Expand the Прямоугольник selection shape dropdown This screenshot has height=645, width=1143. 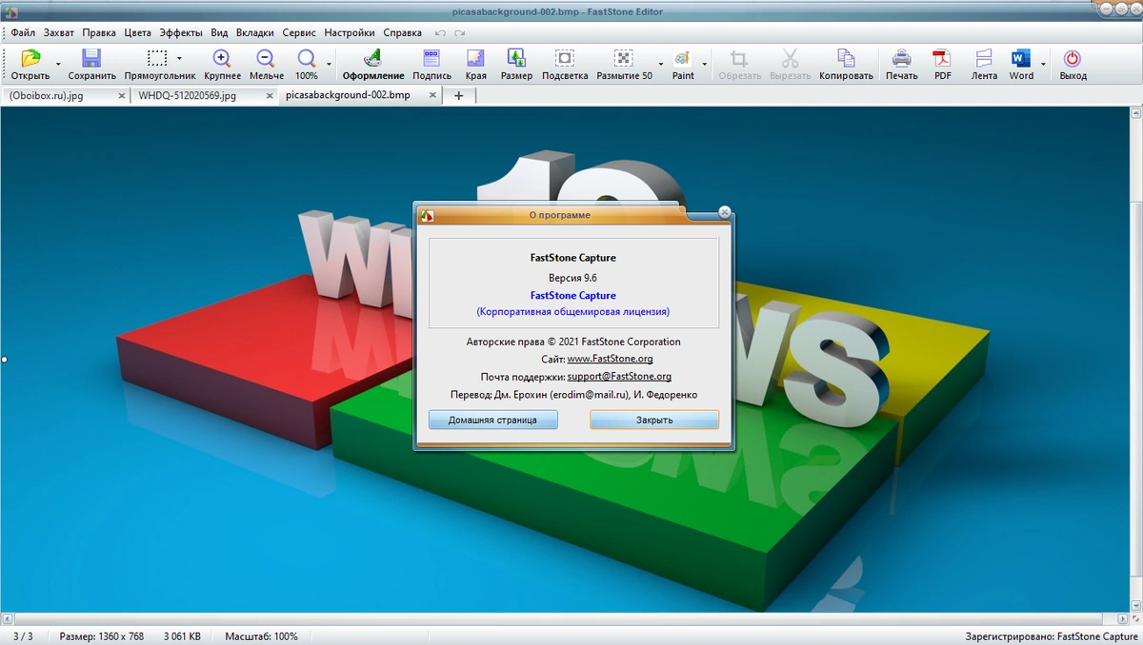click(179, 58)
